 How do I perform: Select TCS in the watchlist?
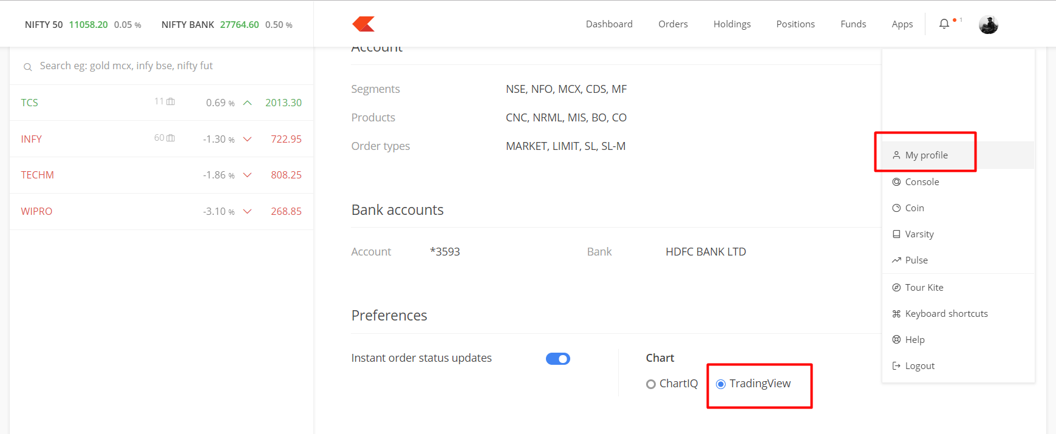pos(162,103)
